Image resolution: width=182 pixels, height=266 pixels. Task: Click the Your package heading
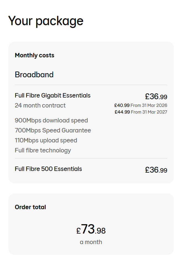(46, 21)
